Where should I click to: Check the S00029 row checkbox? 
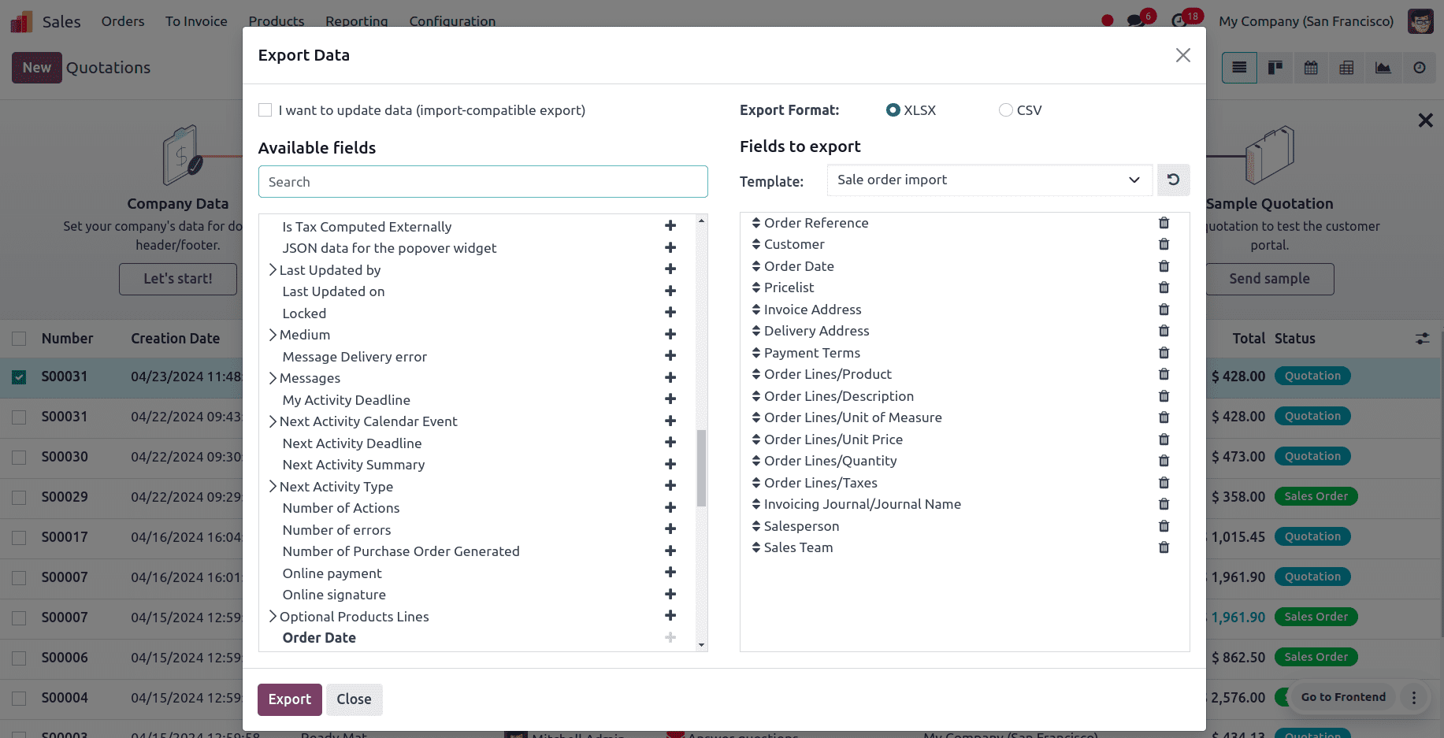pos(19,498)
